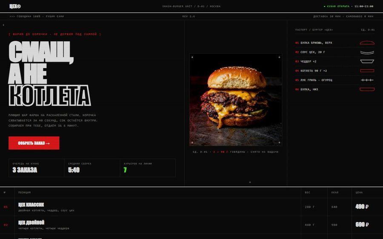Click the REV 2.6 label
This screenshot has height=239, width=383.
coord(189,16)
